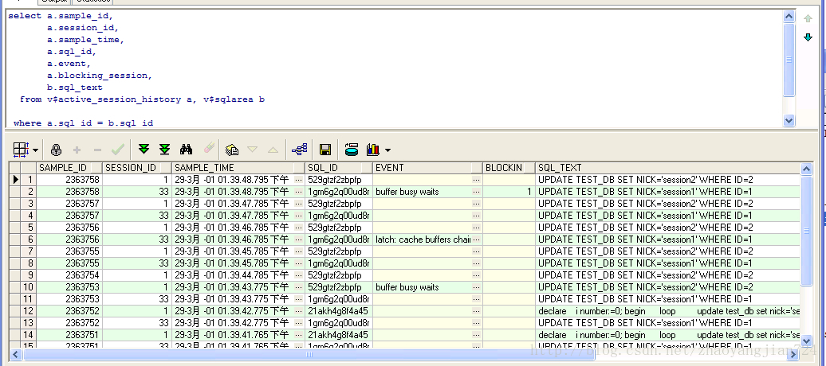Viewport: 826px width, 366px height.
Task: Click result grid scrollbar up arrow
Action: [806, 169]
